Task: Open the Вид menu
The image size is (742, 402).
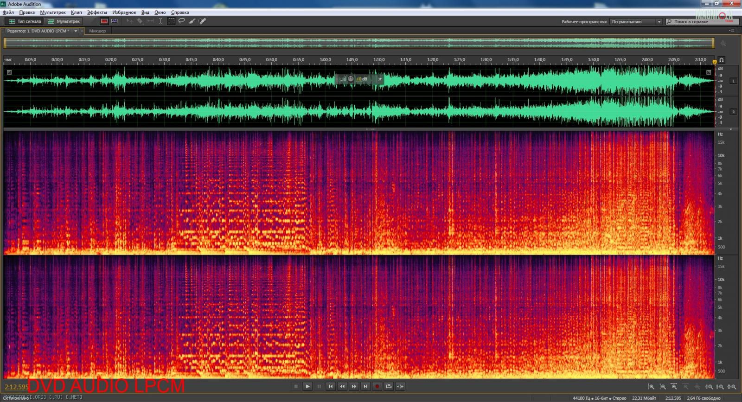Action: (x=145, y=13)
